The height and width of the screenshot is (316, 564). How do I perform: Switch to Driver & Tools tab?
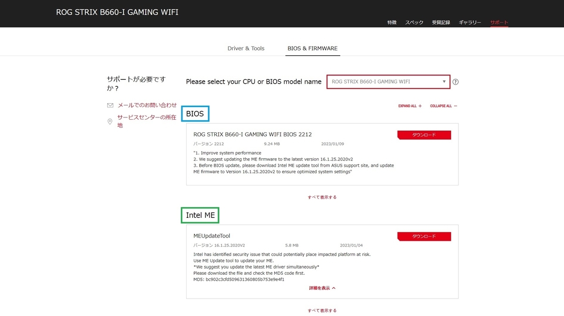[246, 48]
